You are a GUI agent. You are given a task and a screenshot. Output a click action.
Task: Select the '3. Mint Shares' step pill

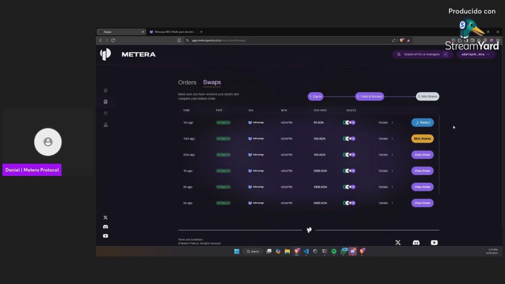tap(428, 97)
